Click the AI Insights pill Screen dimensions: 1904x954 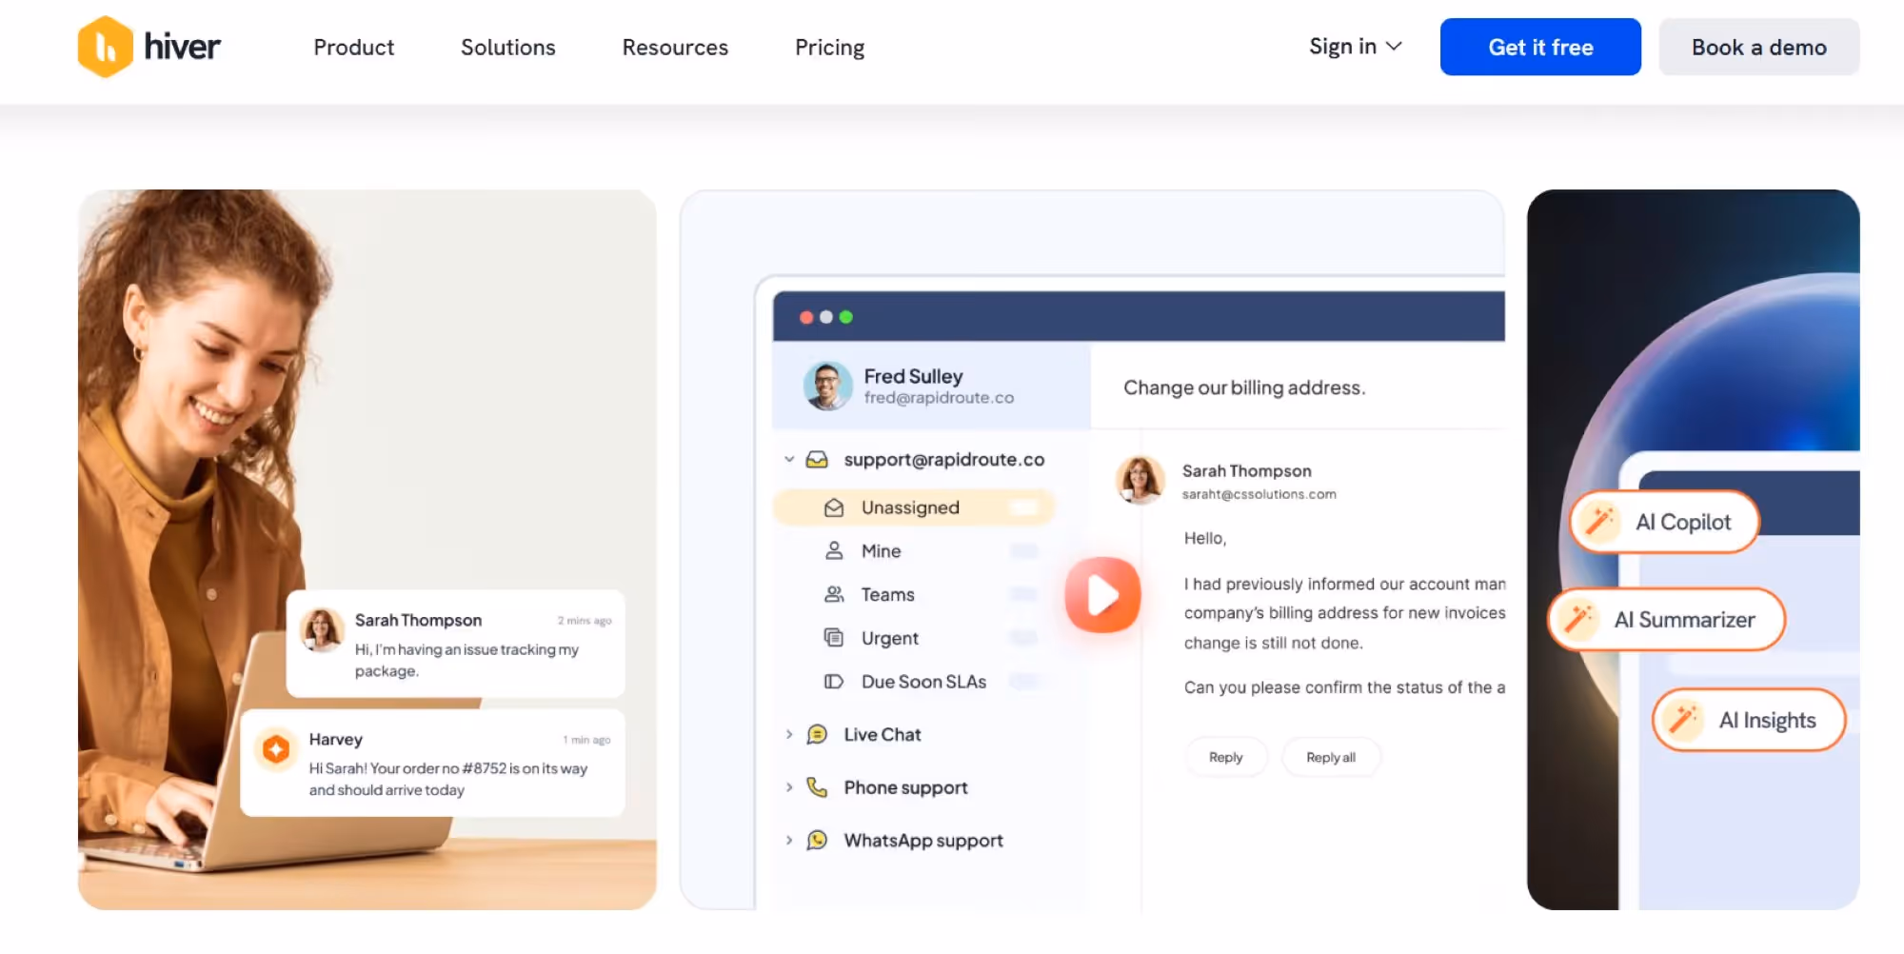[1749, 720]
